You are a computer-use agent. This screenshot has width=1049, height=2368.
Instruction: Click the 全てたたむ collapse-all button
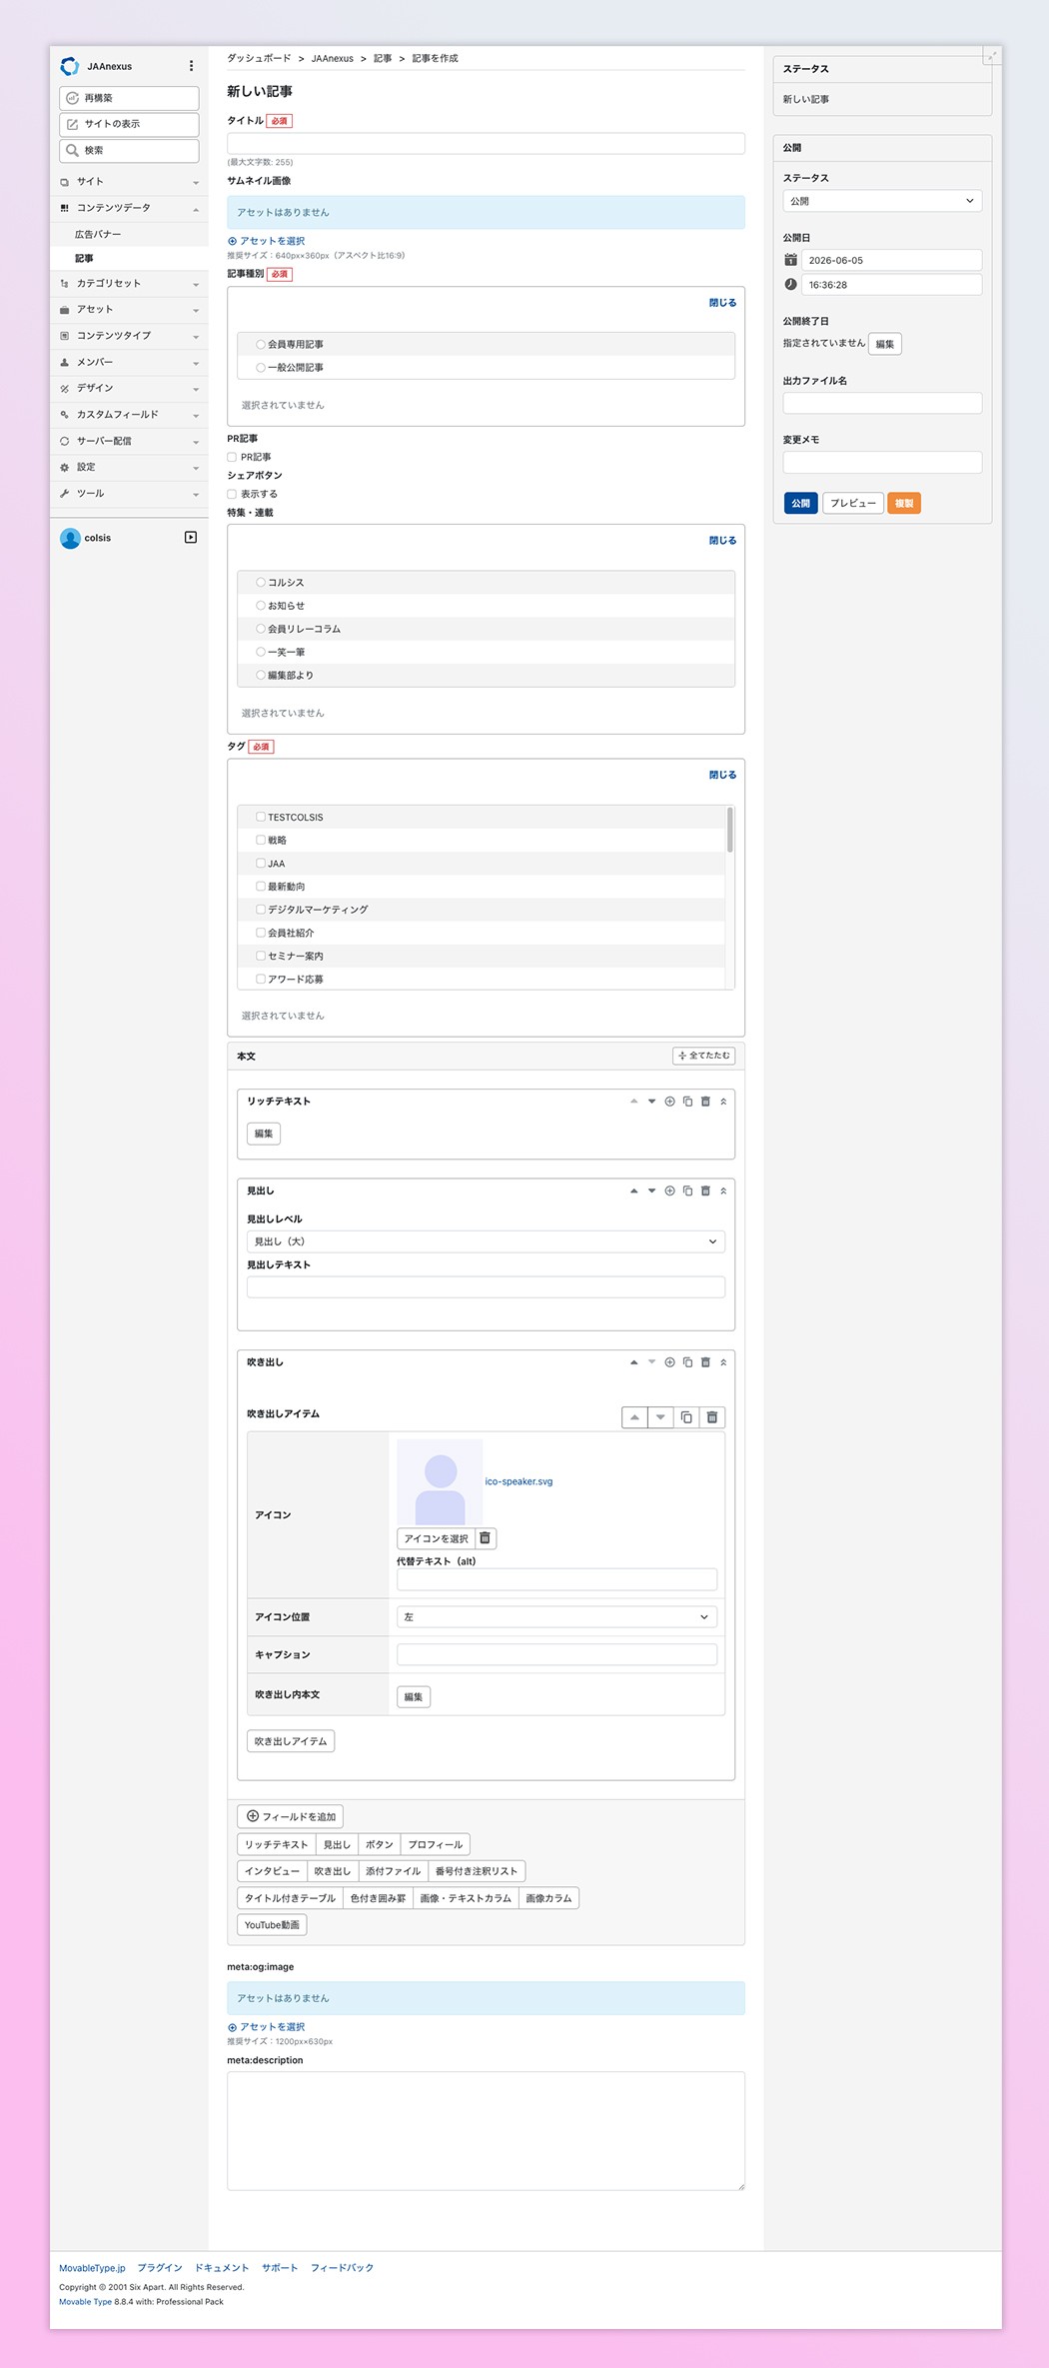coord(704,1056)
